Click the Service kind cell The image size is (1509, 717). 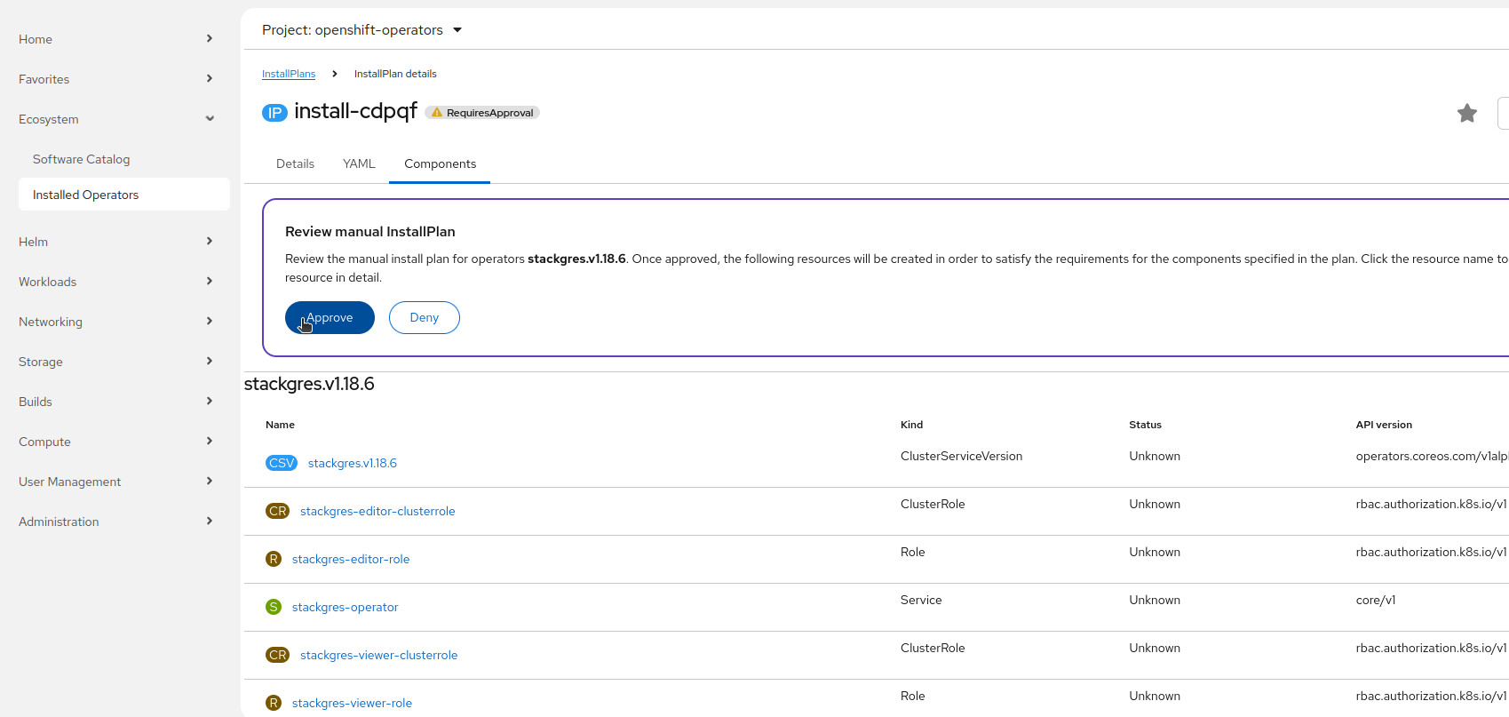(x=921, y=600)
